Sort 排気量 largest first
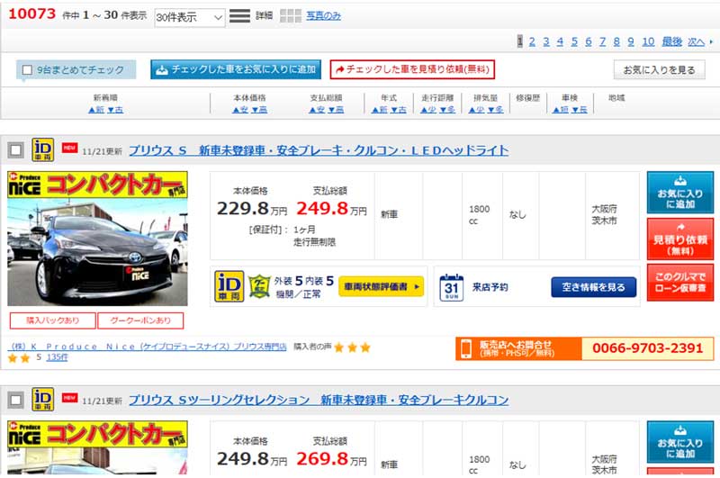The width and height of the screenshot is (720, 478). coord(495,110)
